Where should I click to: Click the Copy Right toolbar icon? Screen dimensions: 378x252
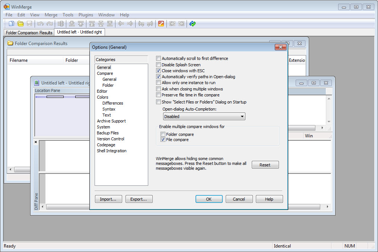121,23
